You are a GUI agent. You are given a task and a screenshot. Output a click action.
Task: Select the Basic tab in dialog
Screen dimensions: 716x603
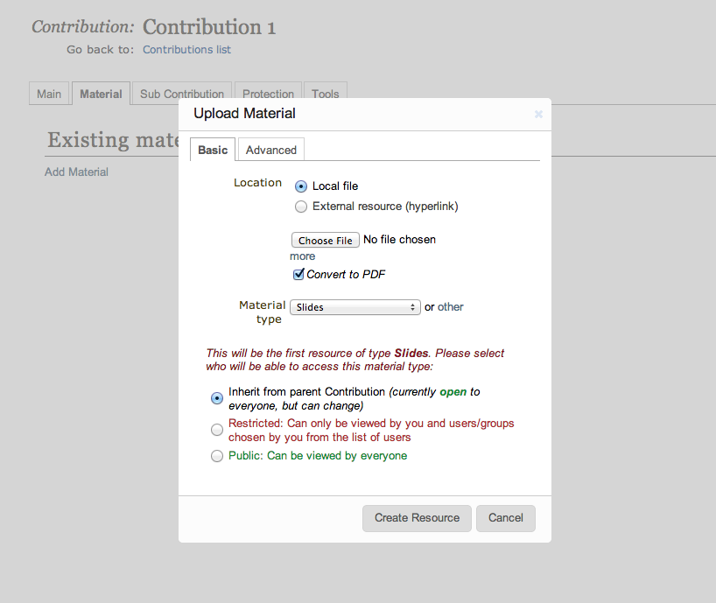[x=213, y=150]
